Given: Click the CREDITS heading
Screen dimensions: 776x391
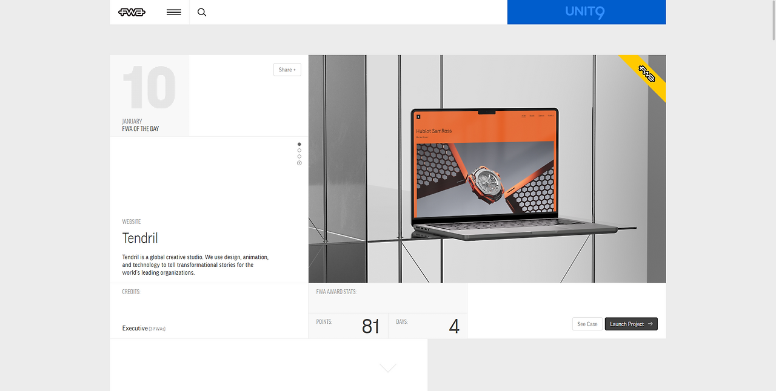Looking at the screenshot, I should (x=131, y=292).
